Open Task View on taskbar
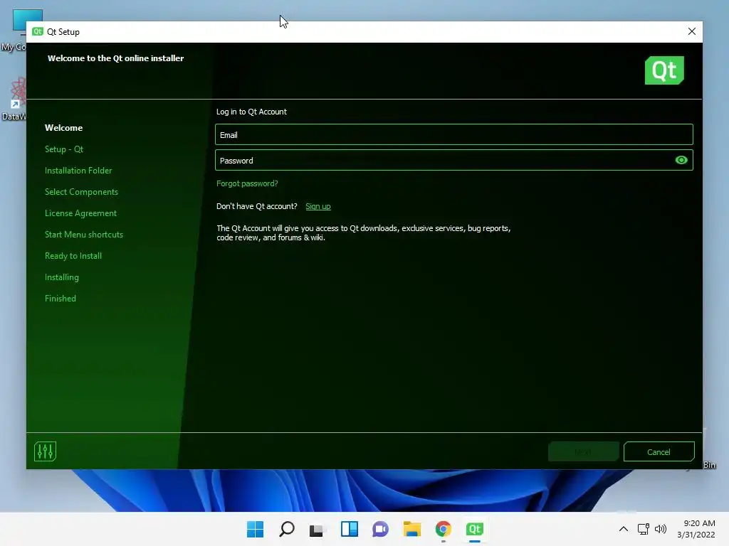This screenshot has height=546, width=729. point(317,529)
